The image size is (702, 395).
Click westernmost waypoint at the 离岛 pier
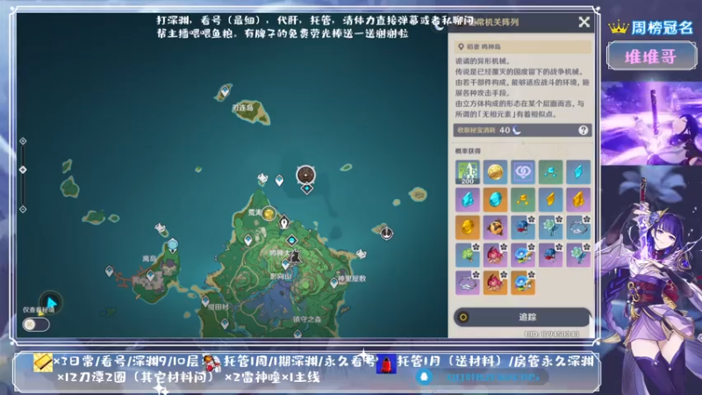coord(109,271)
